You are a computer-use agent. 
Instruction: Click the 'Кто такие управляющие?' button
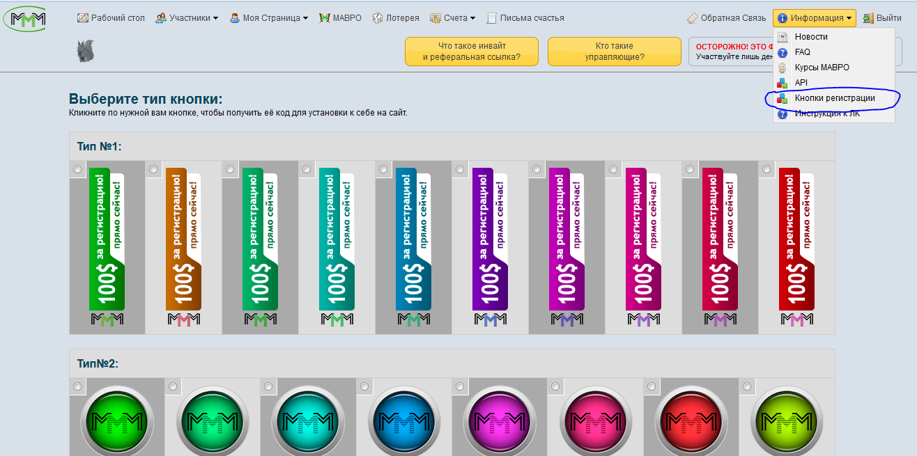(x=615, y=52)
